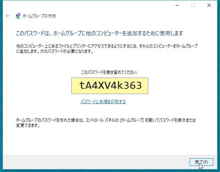Click the paragraph about forgotten password パスワードを忘れた場合
The height and width of the screenshot is (172, 220).
[x=106, y=123]
